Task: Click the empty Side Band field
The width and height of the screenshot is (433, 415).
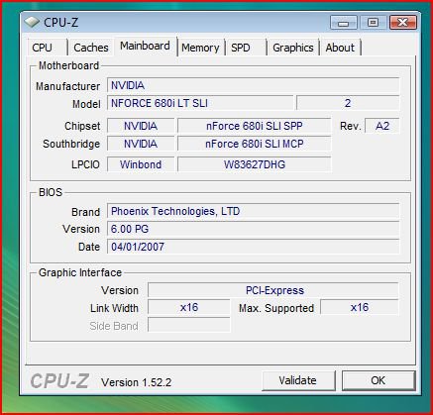Action: 189,325
